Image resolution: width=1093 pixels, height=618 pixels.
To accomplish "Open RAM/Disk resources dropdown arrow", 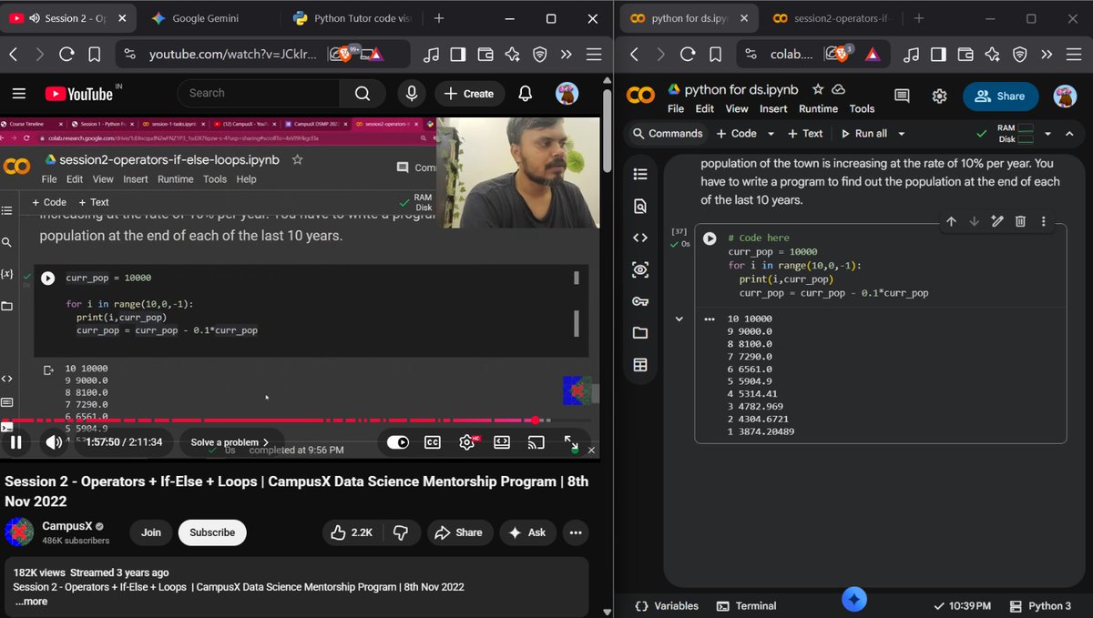I will click(x=1047, y=133).
